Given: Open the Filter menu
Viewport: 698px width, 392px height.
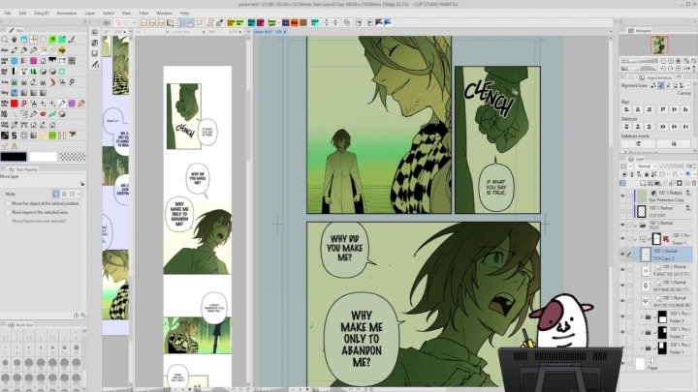Looking at the screenshot, I should [143, 13].
